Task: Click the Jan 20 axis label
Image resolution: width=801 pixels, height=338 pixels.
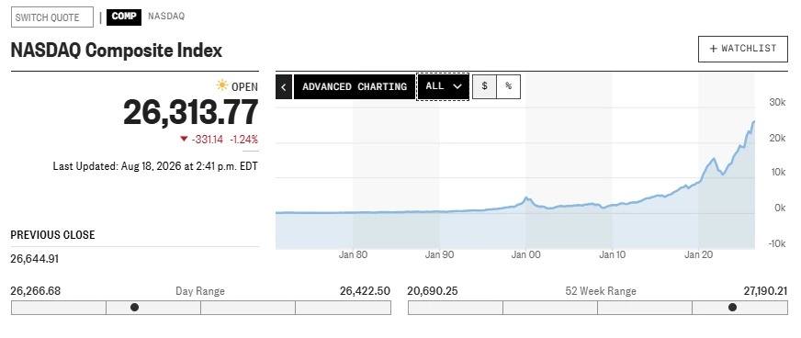Action: [699, 254]
